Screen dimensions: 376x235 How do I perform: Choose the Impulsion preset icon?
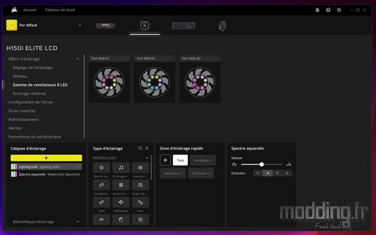pos(140,167)
